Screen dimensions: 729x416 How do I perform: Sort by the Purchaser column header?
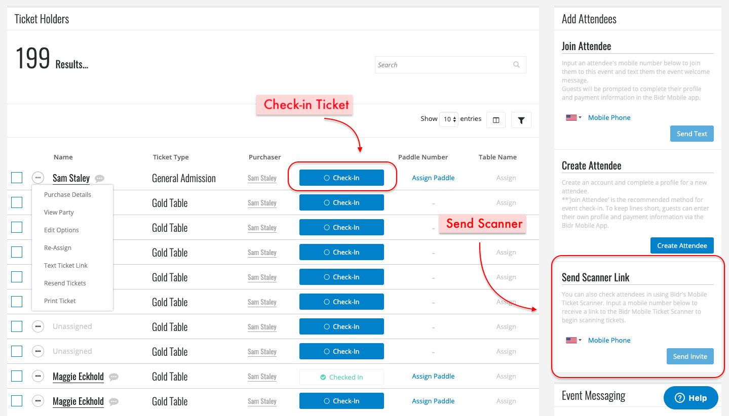pos(265,157)
